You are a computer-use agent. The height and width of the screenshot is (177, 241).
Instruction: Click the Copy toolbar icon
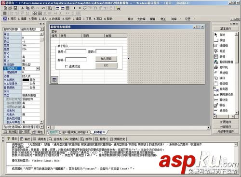click(x=27, y=8)
